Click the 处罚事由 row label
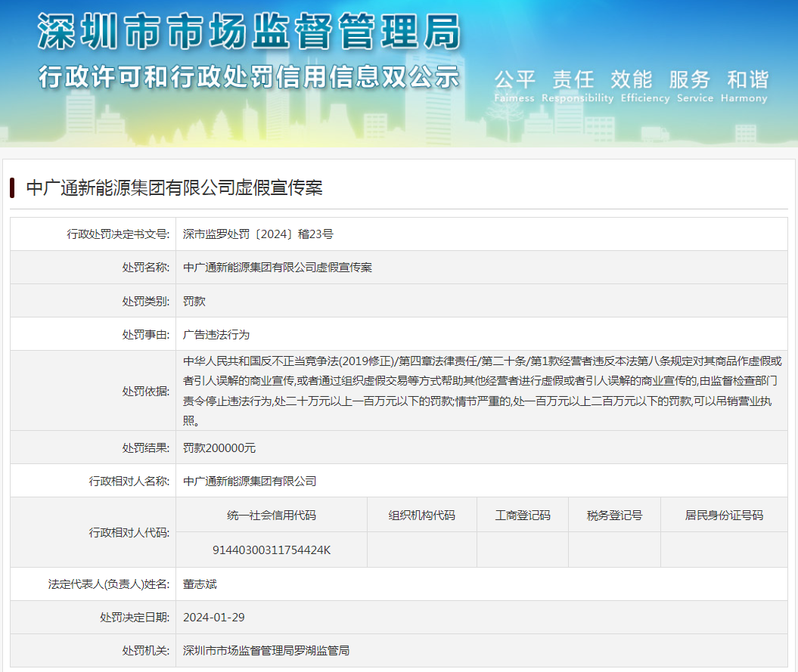This screenshot has height=672, width=798. (x=145, y=335)
